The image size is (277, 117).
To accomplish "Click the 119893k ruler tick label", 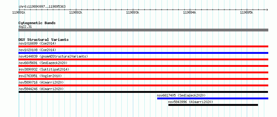I will [133, 12].
